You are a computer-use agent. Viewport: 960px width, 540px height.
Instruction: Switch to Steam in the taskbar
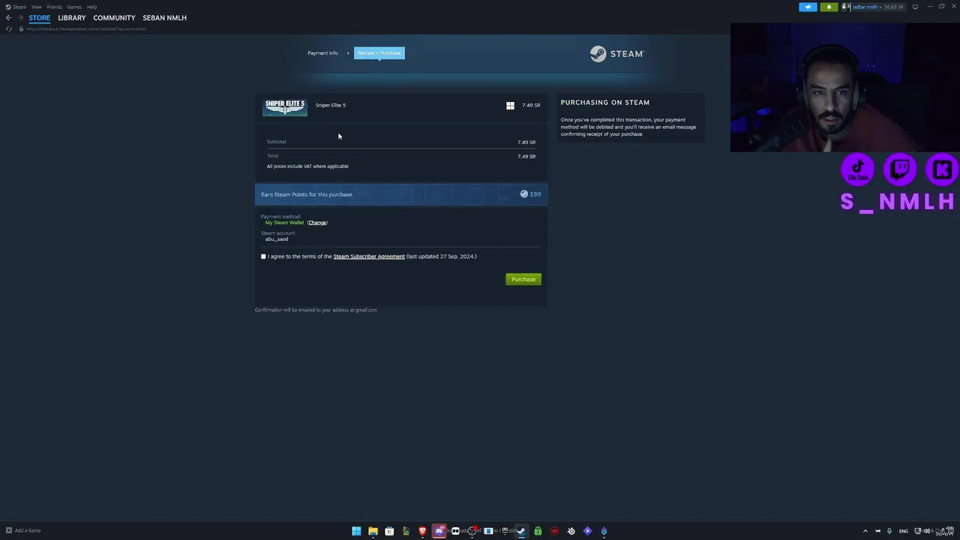point(521,531)
